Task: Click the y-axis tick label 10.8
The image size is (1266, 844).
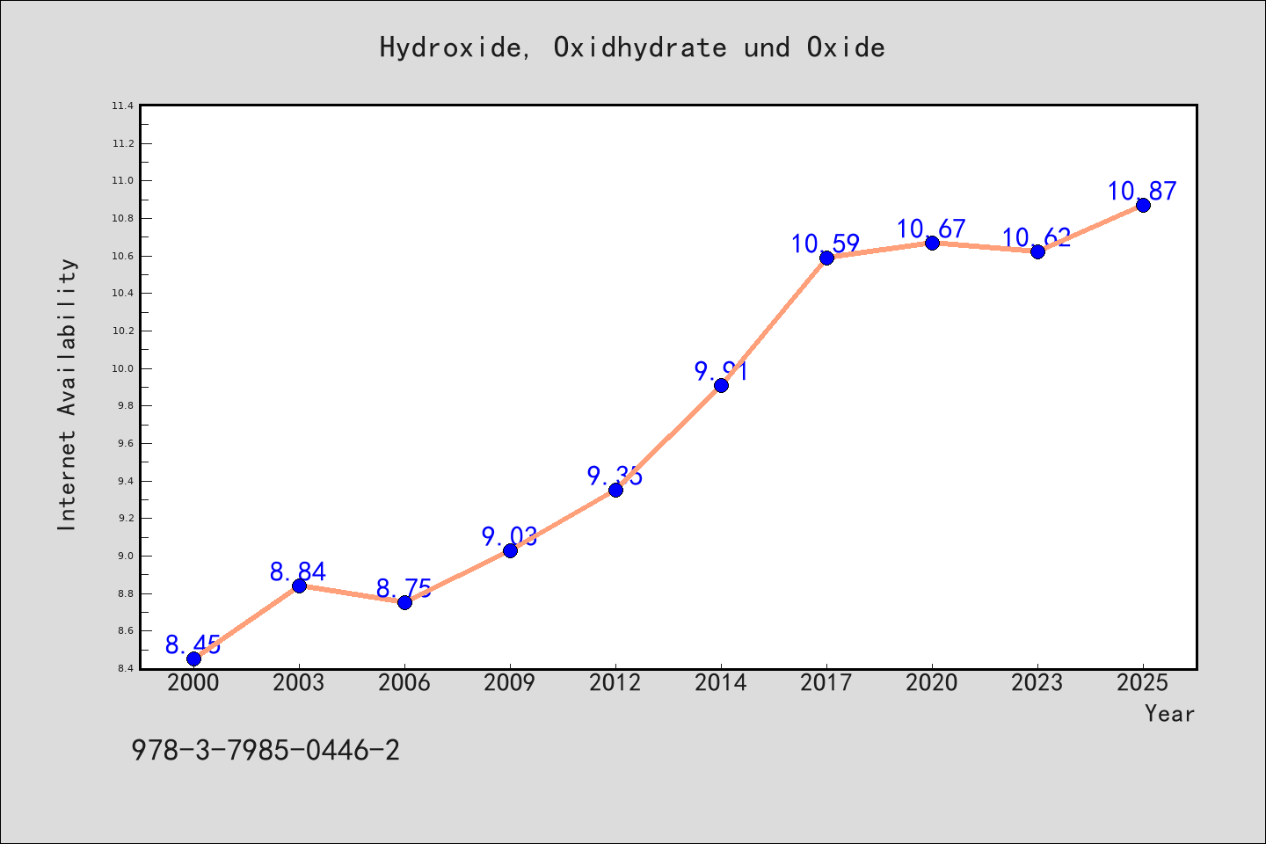Action: pos(122,219)
